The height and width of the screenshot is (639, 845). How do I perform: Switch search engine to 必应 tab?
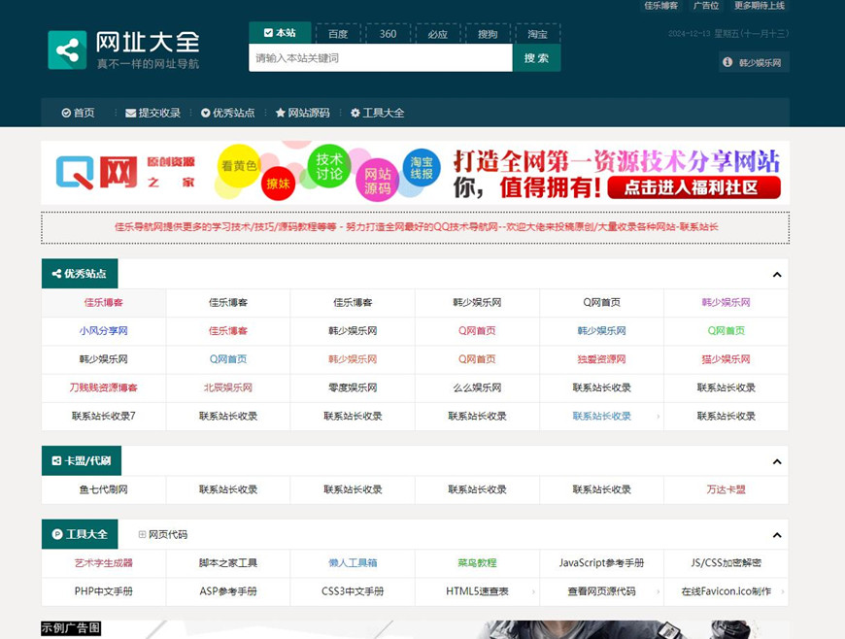pyautogui.click(x=438, y=34)
